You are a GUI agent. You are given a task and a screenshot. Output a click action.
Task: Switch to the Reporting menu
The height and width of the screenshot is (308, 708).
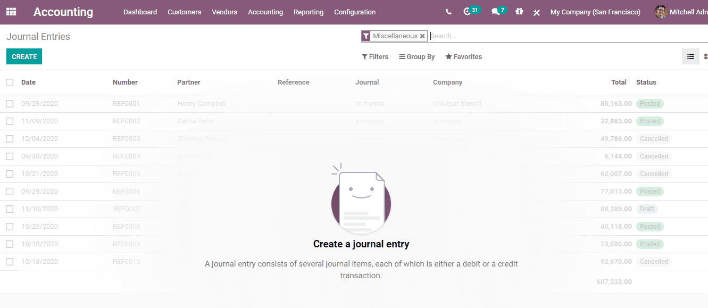pos(309,12)
